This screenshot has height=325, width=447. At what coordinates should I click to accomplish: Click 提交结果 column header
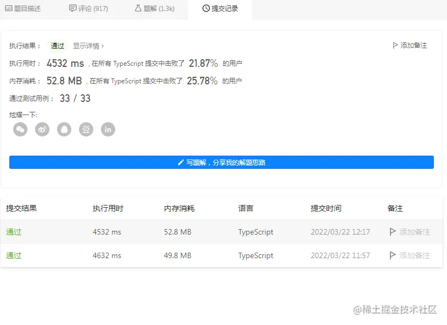coord(21,208)
